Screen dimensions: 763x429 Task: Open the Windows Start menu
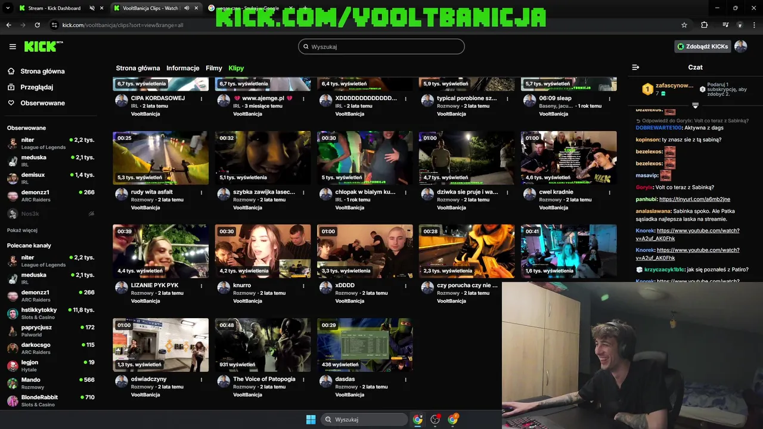click(311, 419)
